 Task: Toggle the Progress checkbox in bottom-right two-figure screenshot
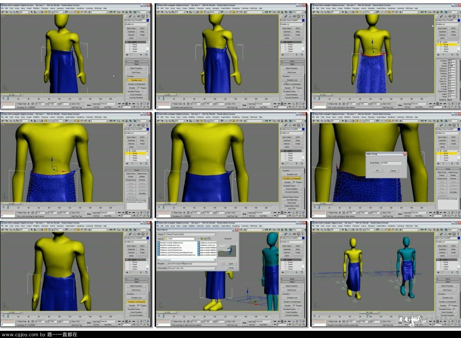450,306
